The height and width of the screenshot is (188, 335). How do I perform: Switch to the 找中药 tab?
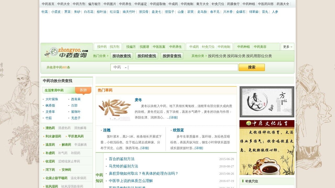tap(102, 47)
